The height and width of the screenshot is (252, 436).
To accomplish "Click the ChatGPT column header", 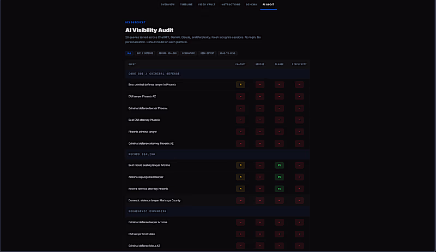I will click(240, 64).
